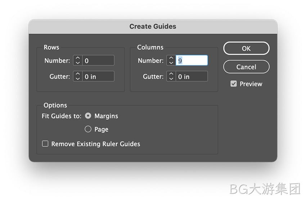Decrease the Rows Number stepper down arrow
306x200 pixels.
point(78,63)
